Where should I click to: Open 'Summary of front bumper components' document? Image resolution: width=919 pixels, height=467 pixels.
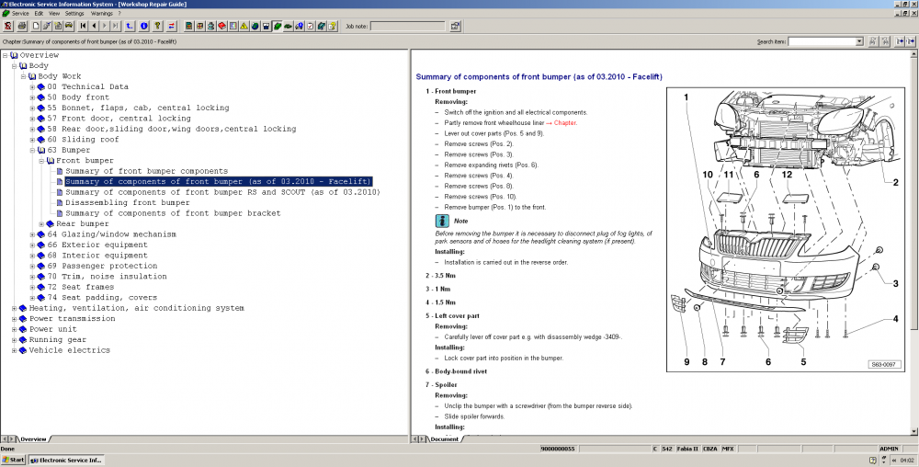(x=146, y=171)
